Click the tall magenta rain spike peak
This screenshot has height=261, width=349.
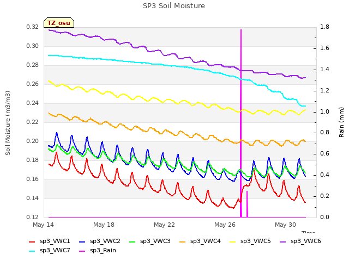click(241, 30)
